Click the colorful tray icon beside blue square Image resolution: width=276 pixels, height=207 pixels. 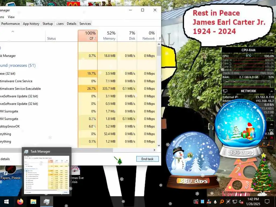(209, 202)
